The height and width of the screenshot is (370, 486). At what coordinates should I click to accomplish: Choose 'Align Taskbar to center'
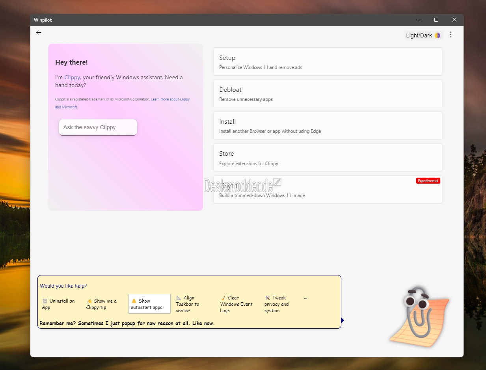click(x=193, y=304)
